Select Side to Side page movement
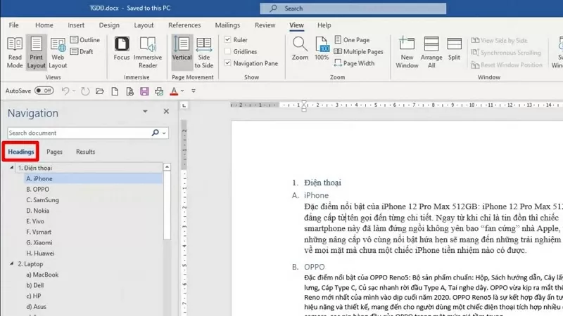This screenshot has width=563, height=316. point(203,51)
